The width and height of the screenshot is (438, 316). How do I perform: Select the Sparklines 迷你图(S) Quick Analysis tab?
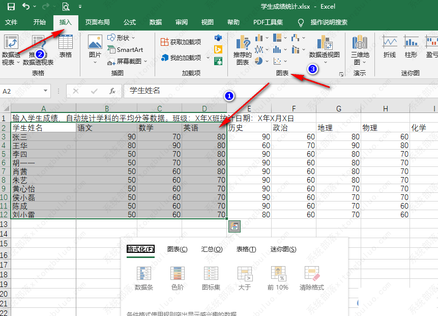pos(283,249)
